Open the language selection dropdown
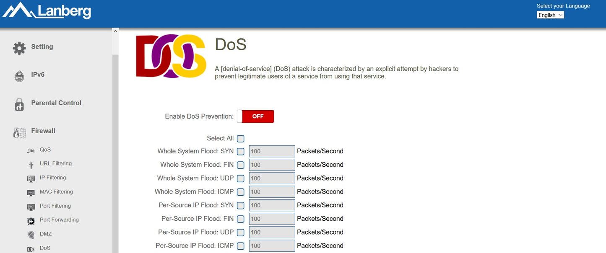This screenshot has width=606, height=253. 550,15
